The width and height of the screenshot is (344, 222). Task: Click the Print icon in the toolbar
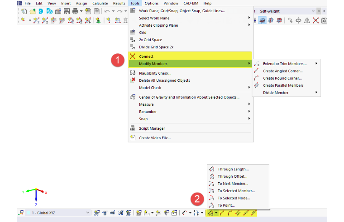coord(75,11)
